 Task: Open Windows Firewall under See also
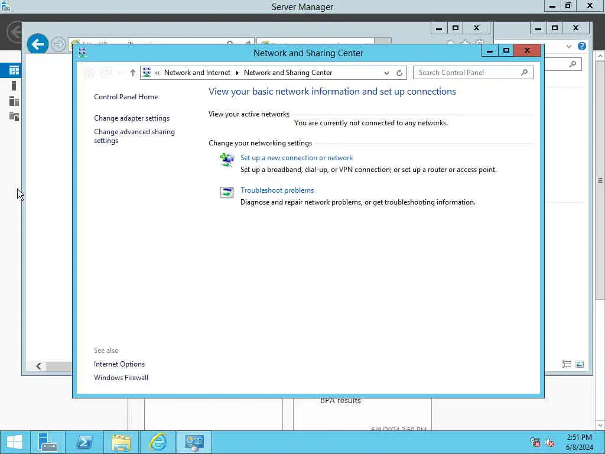(x=121, y=378)
